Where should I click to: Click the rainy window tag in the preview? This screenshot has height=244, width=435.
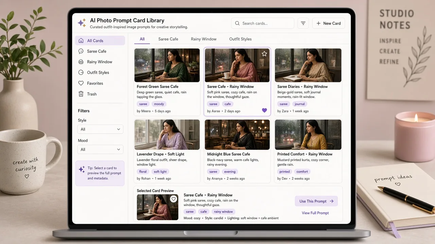pos(223,212)
